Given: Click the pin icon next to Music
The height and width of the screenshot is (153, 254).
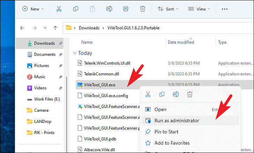Looking at the screenshot, I should click(60, 77).
